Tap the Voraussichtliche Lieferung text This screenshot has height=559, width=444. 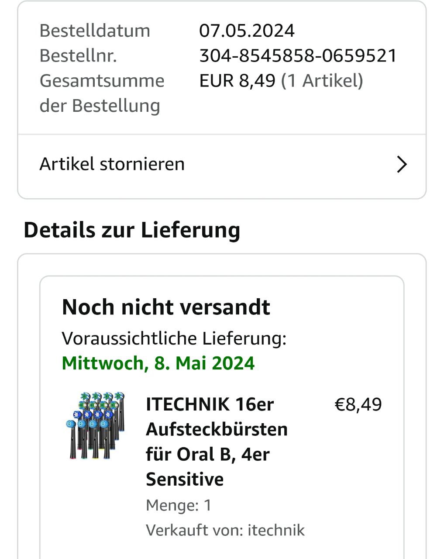click(x=174, y=338)
